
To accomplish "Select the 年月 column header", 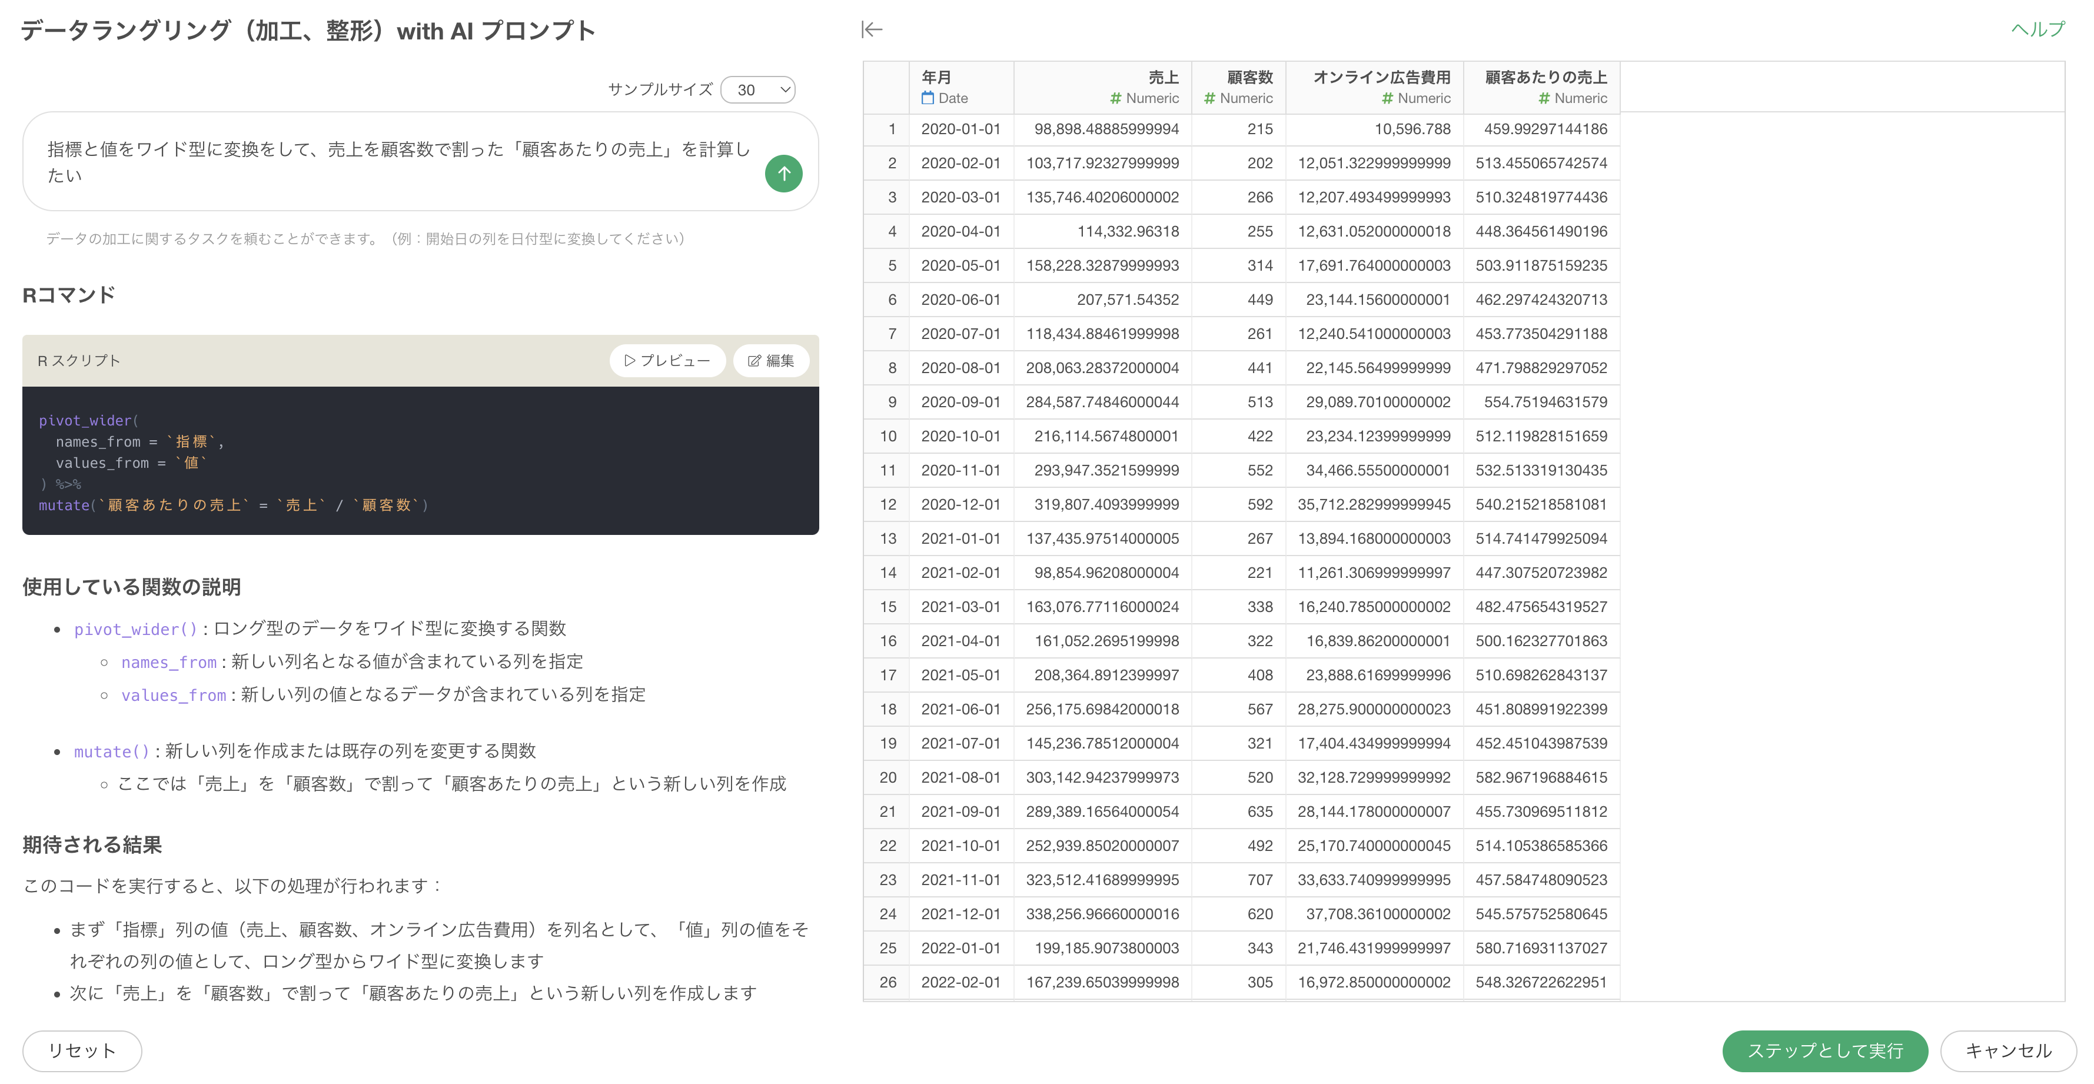I will point(961,88).
